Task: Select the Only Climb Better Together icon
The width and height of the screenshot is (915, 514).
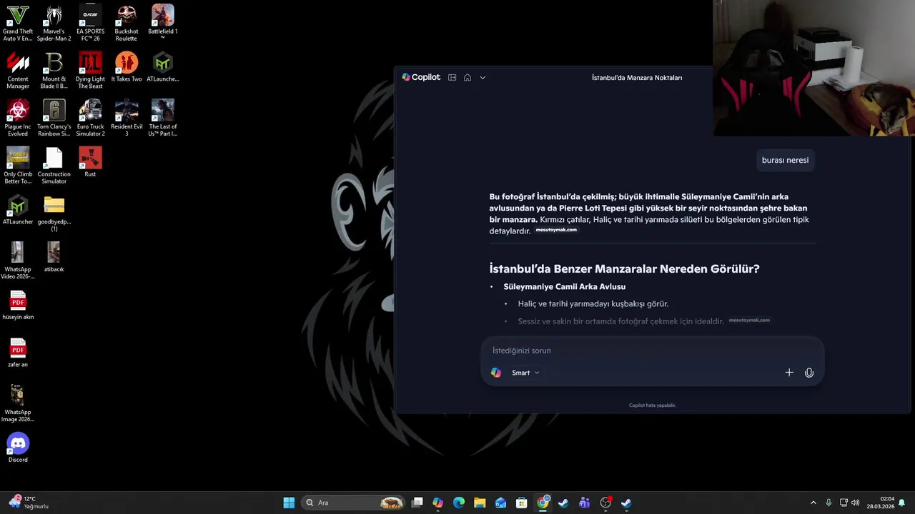Action: (x=18, y=166)
